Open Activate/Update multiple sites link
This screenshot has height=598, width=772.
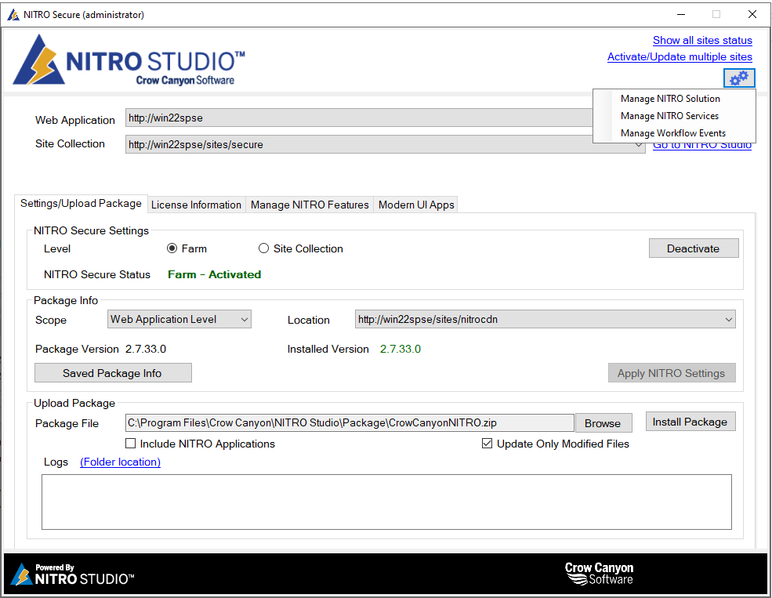click(x=680, y=56)
